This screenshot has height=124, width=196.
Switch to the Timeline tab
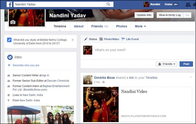[x=60, y=26]
